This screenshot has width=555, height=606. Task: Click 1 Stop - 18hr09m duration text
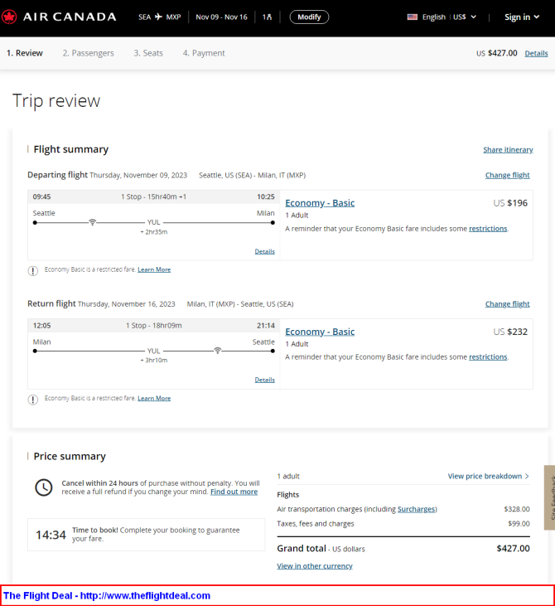[x=154, y=326]
